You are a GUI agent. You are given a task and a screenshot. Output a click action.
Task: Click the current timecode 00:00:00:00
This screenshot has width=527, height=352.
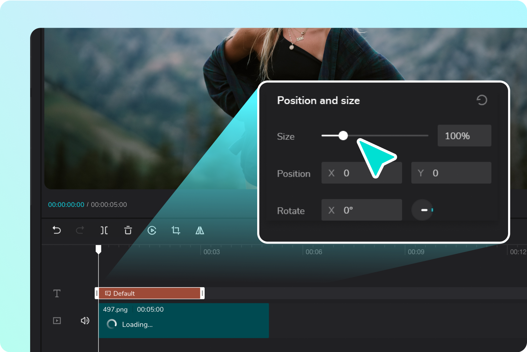[66, 205]
